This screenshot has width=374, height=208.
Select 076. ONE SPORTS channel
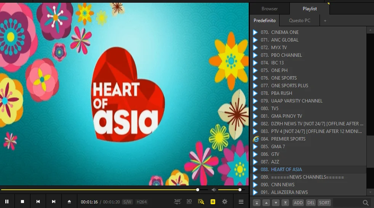pos(308,78)
